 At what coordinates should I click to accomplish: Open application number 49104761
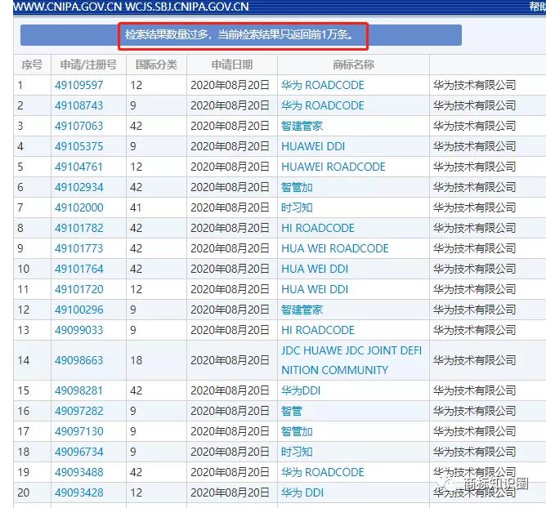tap(79, 167)
